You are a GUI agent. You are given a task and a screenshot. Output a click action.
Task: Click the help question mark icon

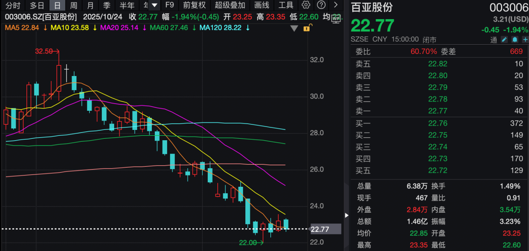click(x=321, y=5)
